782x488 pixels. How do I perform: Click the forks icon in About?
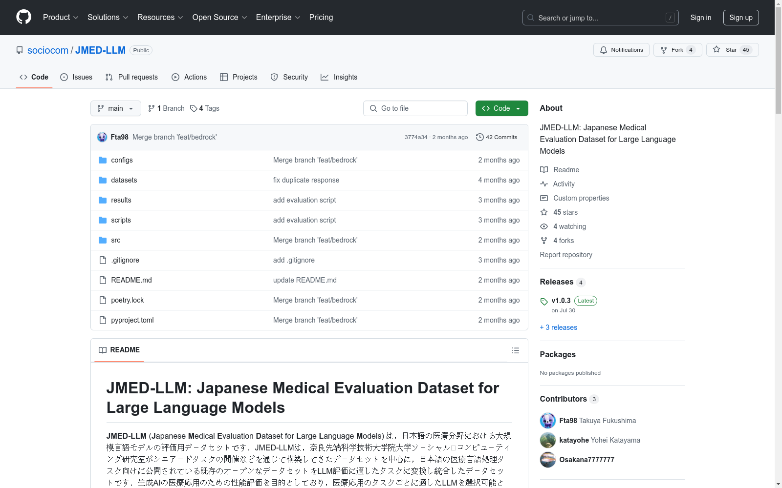(544, 241)
